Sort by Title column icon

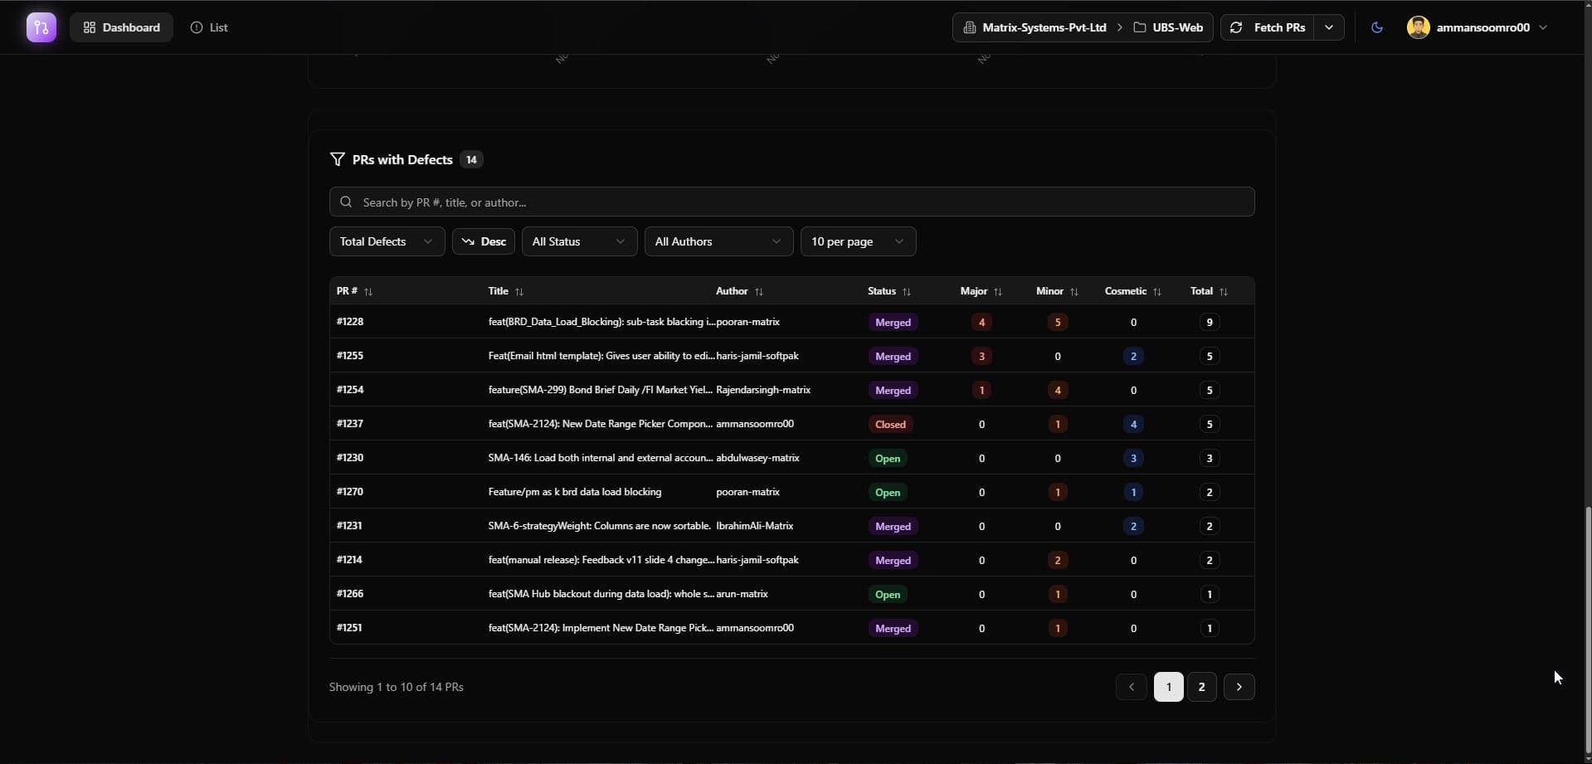click(519, 291)
